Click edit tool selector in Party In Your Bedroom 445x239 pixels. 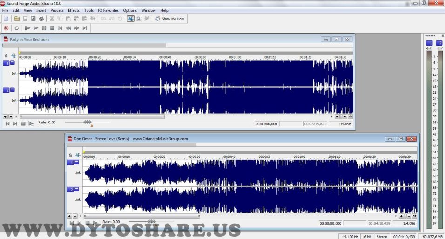coord(13,56)
